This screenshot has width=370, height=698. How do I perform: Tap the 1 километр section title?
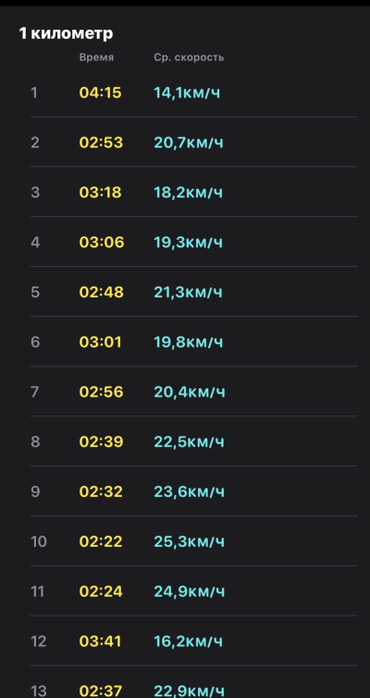click(x=67, y=33)
